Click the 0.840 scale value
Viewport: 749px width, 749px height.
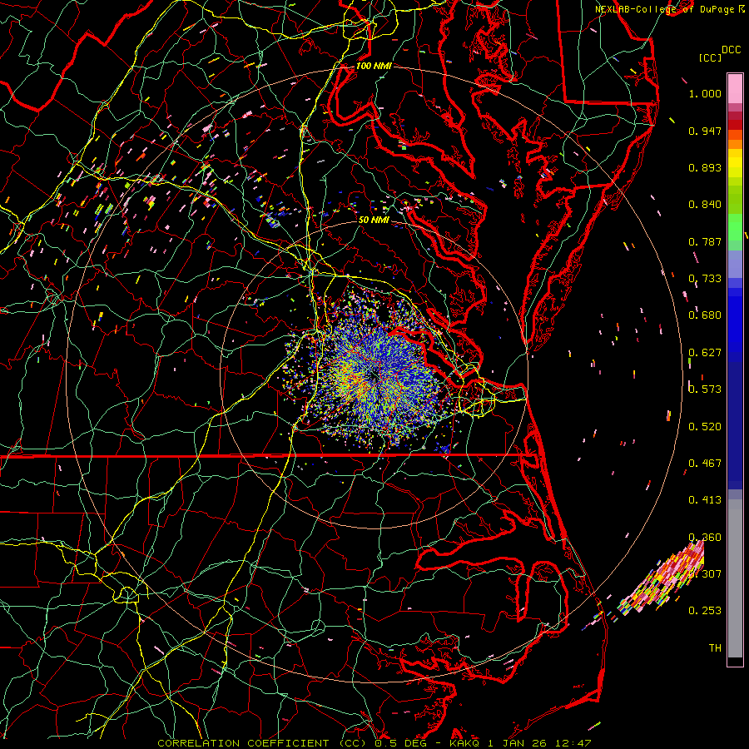coord(705,205)
